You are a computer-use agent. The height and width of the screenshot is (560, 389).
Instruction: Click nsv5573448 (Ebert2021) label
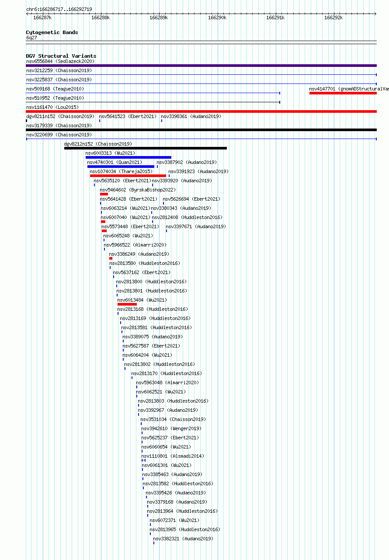[131, 226]
